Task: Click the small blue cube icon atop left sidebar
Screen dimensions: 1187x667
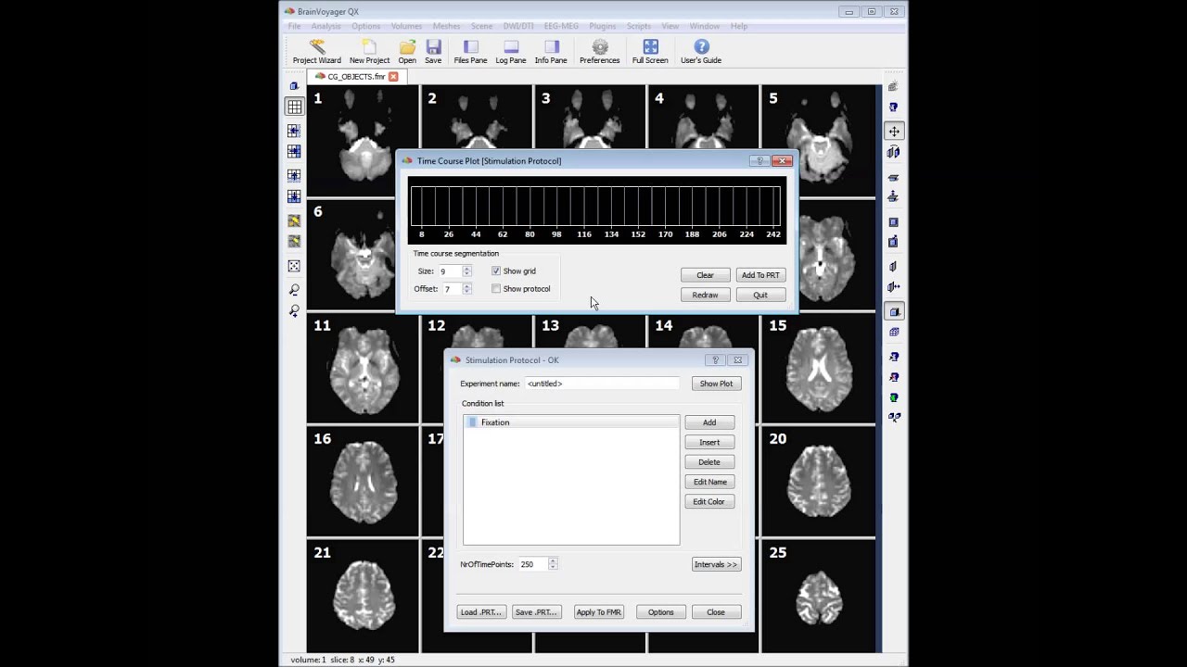Action: tap(294, 86)
